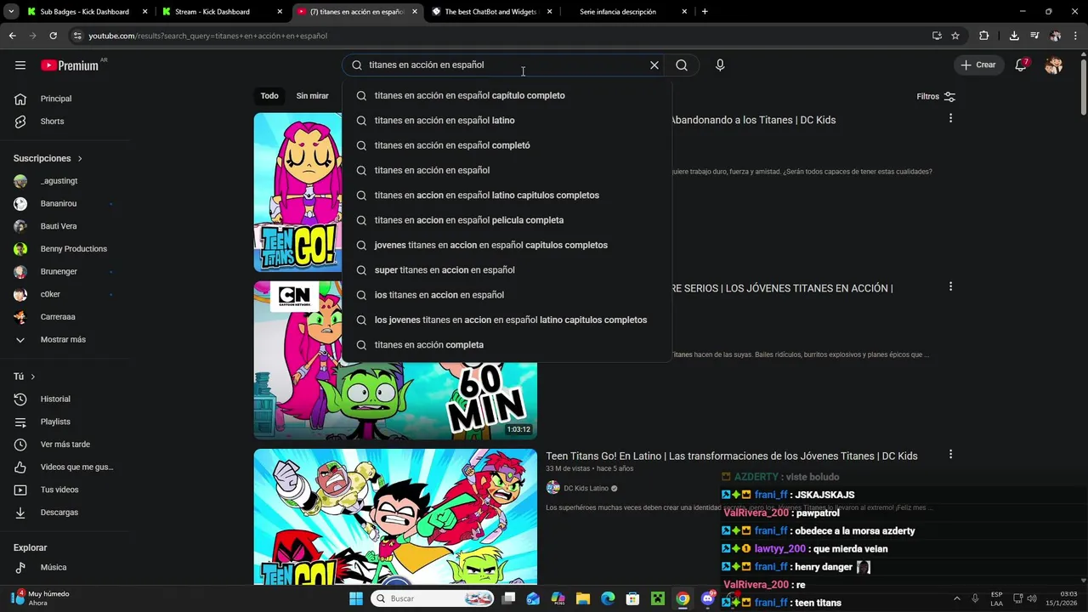Choose suggestion 'jovenes titanes en accion en español capitulos completos'
This screenshot has width=1088, height=612.
507,246
